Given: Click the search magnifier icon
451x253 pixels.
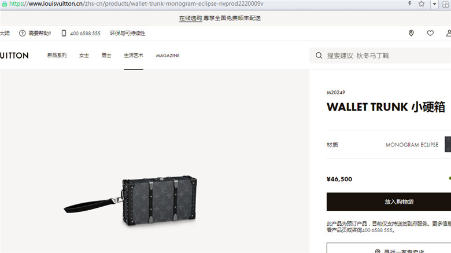Looking at the screenshot, I should 319,56.
